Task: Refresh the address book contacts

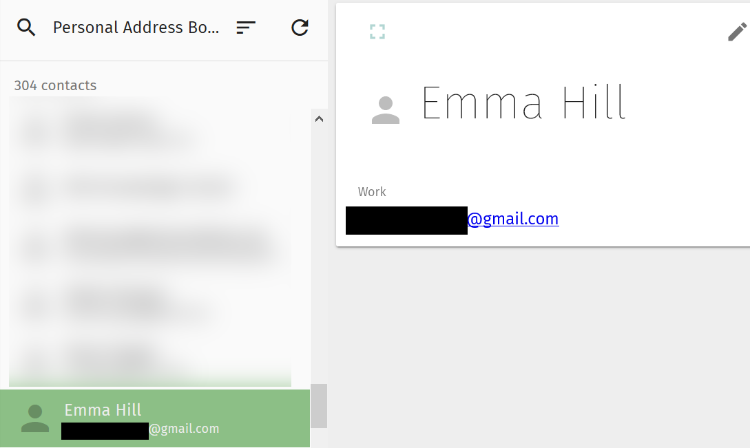Action: [300, 28]
